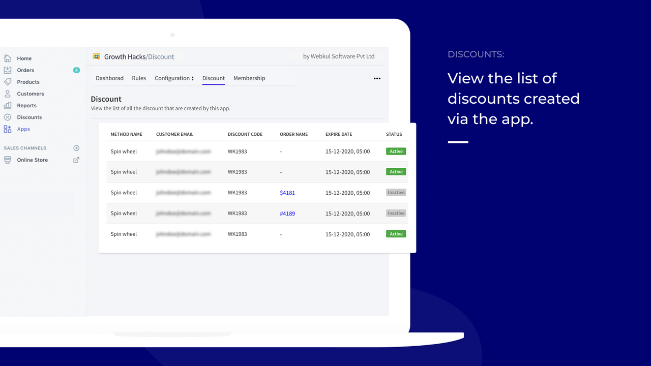Click the Products tag icon

8,82
